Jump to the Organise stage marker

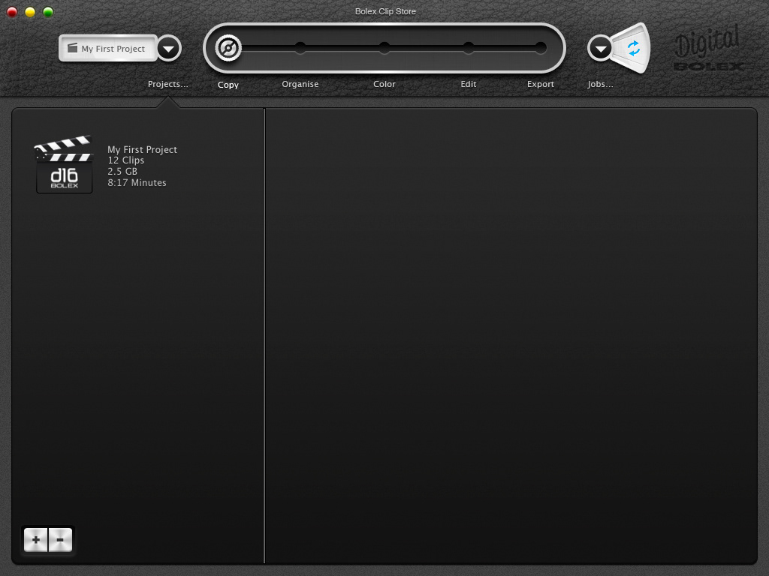tap(300, 47)
